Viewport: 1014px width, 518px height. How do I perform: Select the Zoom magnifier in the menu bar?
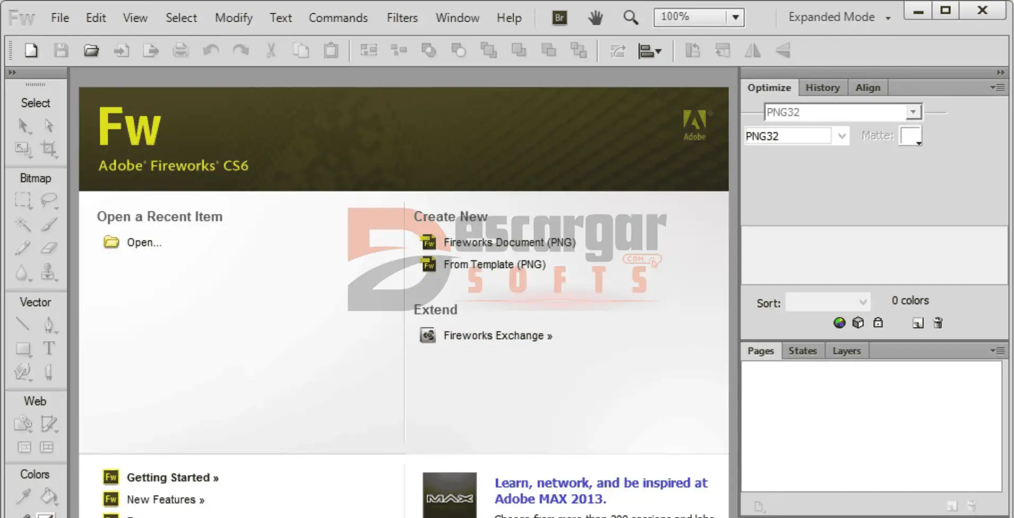point(630,18)
